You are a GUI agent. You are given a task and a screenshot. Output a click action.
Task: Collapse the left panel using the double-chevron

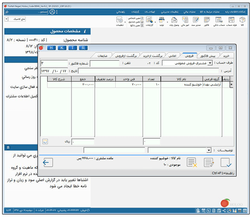tap(8, 148)
